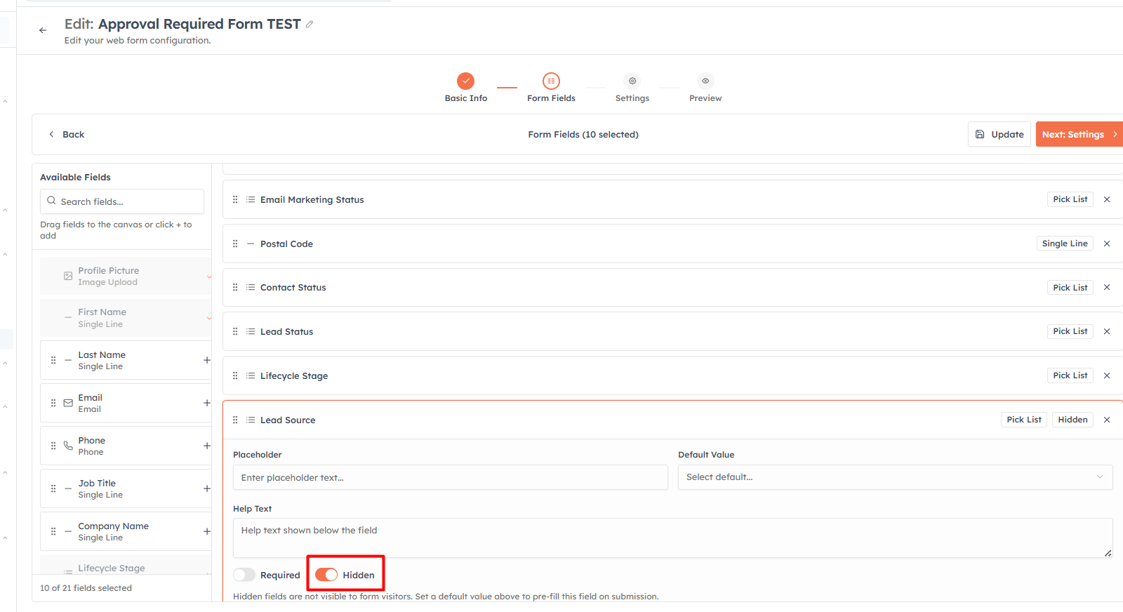Remove the Contact Status field
The width and height of the screenshot is (1123, 612).
click(x=1107, y=288)
